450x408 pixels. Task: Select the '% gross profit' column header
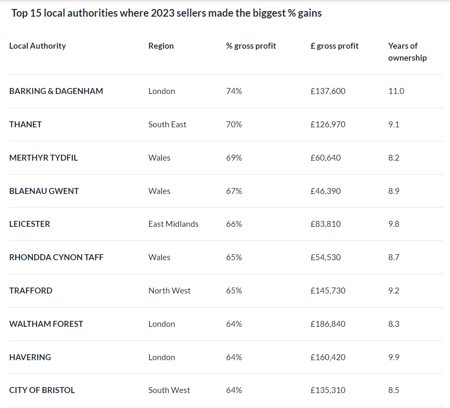pyautogui.click(x=251, y=46)
